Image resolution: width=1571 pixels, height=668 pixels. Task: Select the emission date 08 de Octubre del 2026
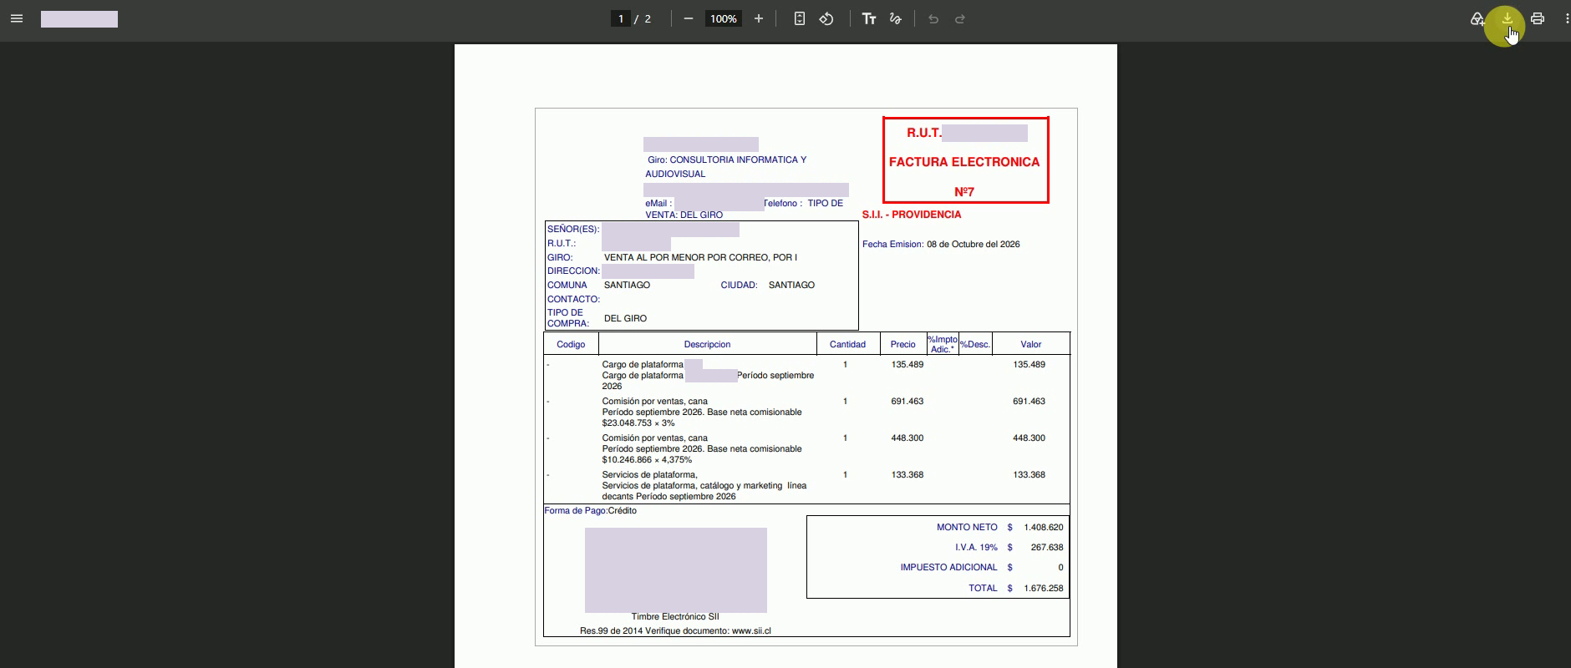(974, 245)
